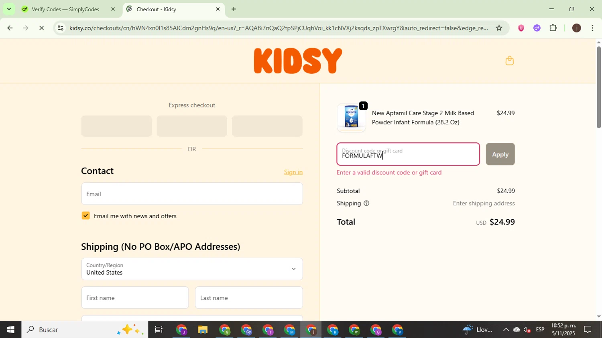
Task: Click the KIDSY logo
Action: [x=298, y=61]
